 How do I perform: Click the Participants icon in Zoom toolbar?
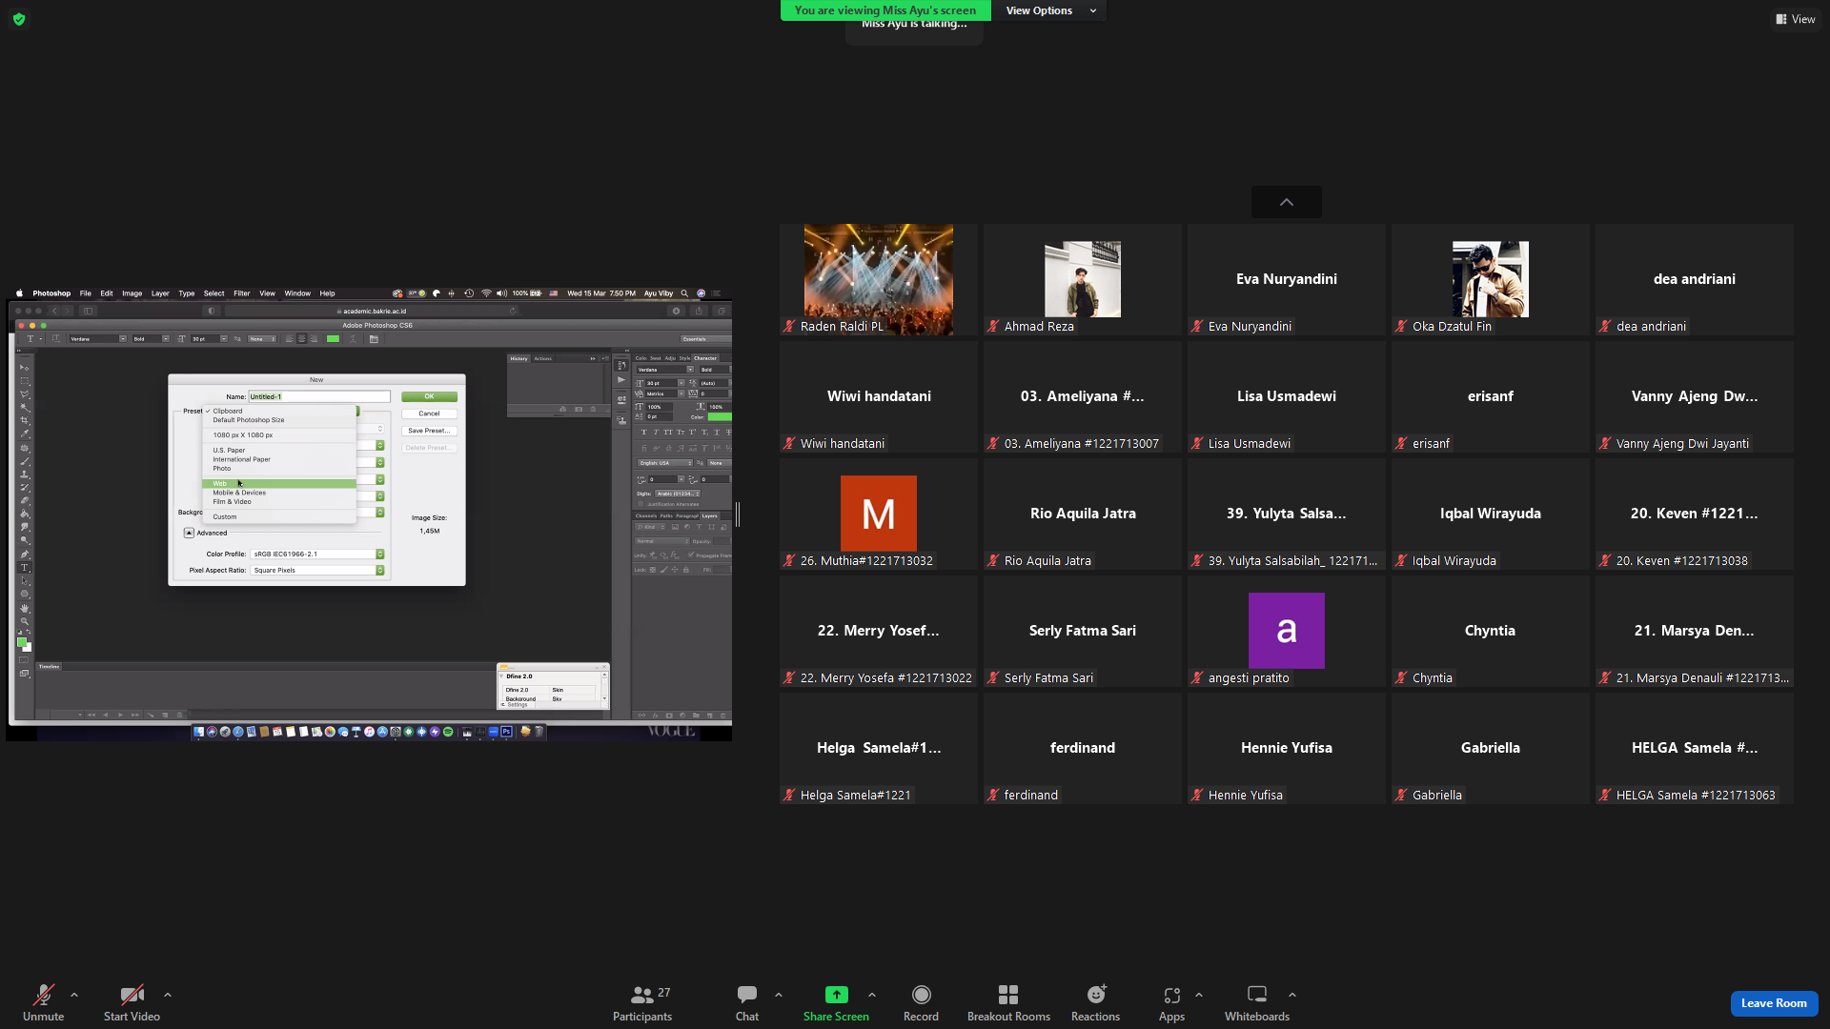pos(642,995)
